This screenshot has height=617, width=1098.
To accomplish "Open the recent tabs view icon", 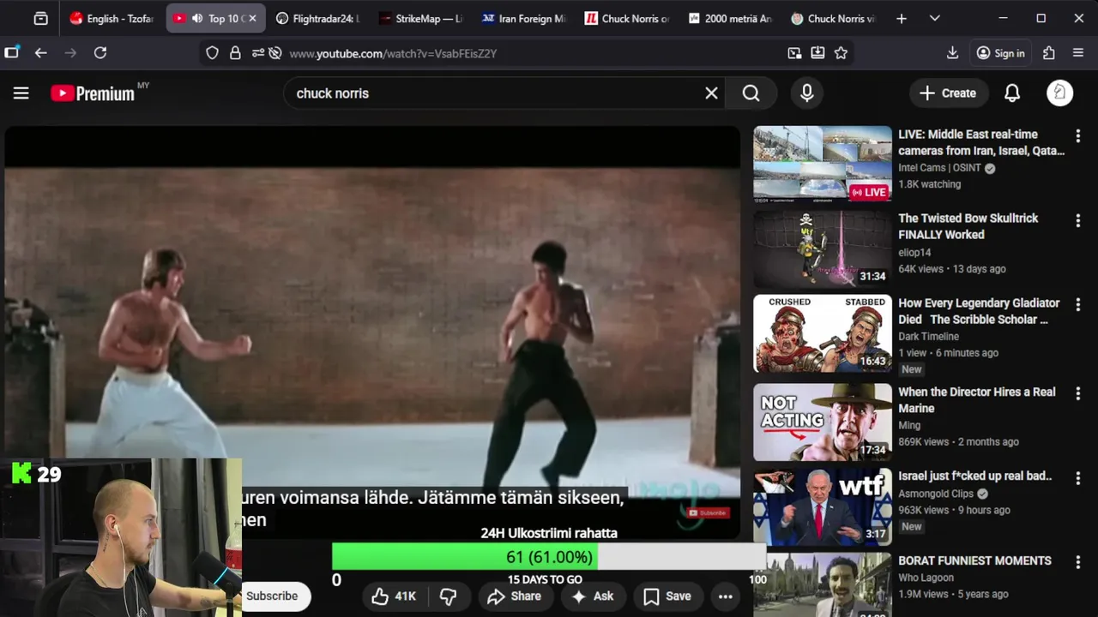I will pyautogui.click(x=40, y=18).
